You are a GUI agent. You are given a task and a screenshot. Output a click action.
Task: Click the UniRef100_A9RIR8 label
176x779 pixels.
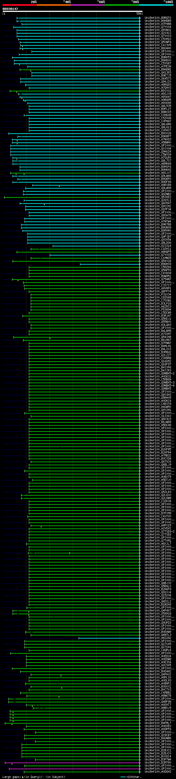point(158,185)
